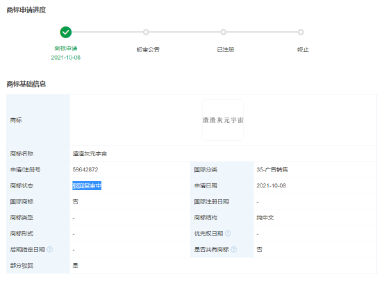
Task: Click the 商标结构 label cell
Action: [206, 218]
